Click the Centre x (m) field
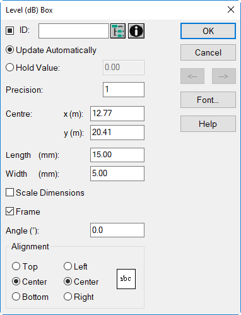The image size is (241, 315). pyautogui.click(x=117, y=114)
